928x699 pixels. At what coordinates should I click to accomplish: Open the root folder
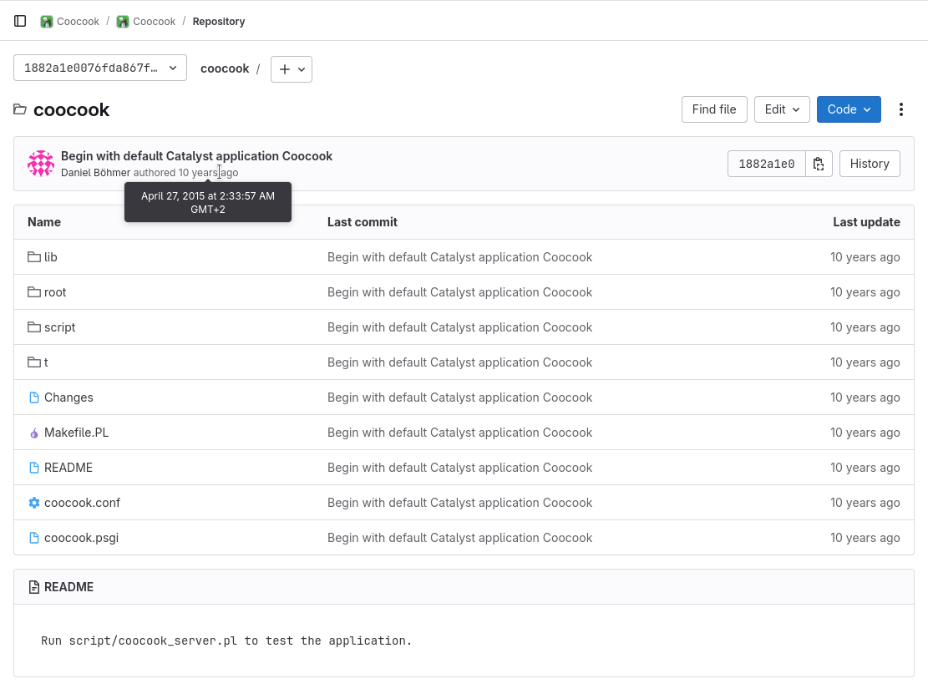55,291
